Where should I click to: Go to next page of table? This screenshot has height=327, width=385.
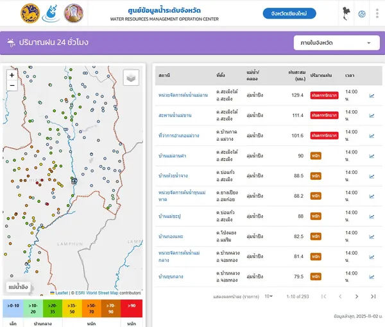(x=357, y=296)
